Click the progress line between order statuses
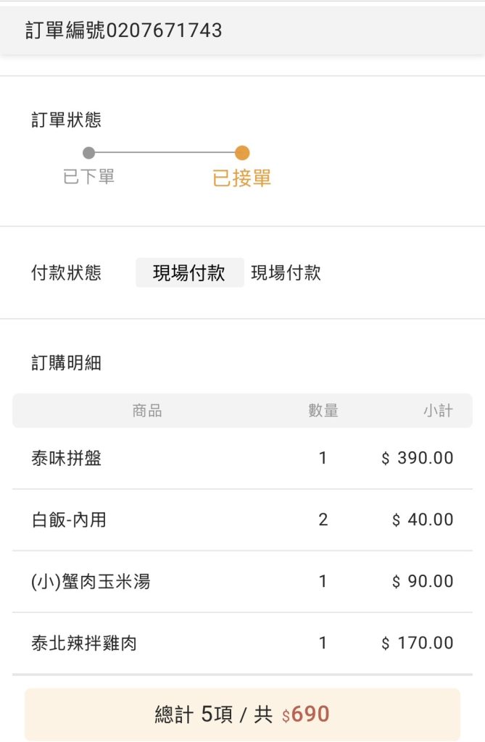 [x=165, y=153]
